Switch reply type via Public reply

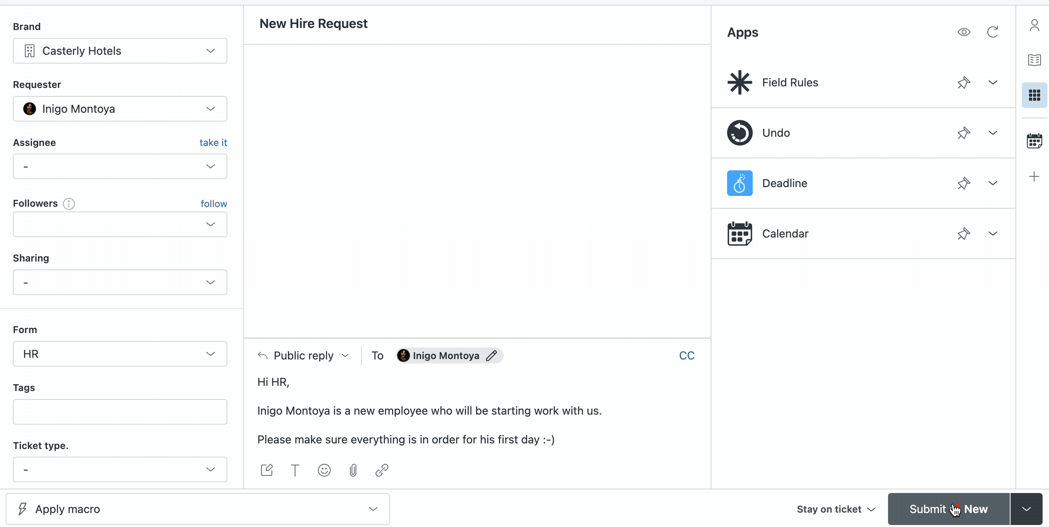click(x=303, y=356)
